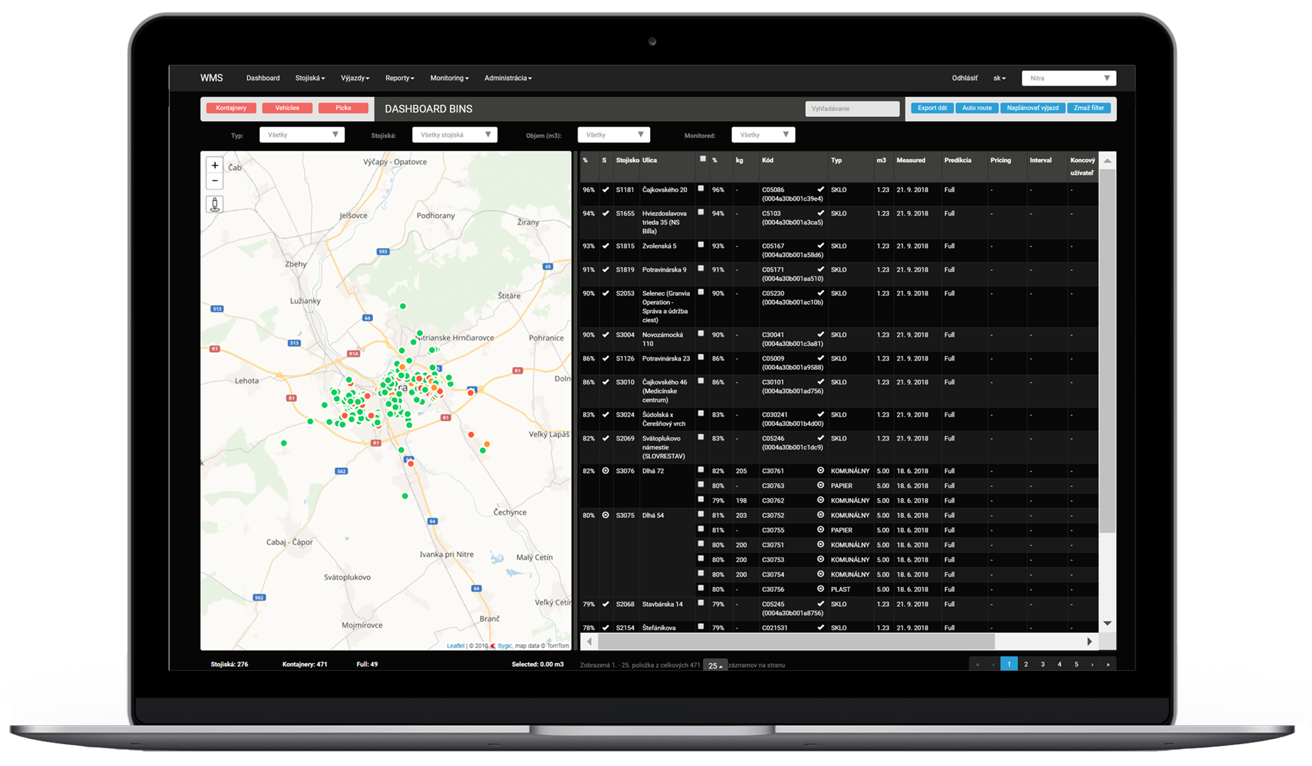The image size is (1312, 766).
Task: Expand the Stojiská navigation menu
Action: pyautogui.click(x=310, y=78)
